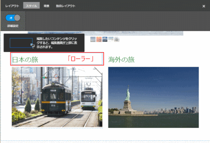The image size is (210, 143).
Task: Select the スタイル tab
Action: 32,5
